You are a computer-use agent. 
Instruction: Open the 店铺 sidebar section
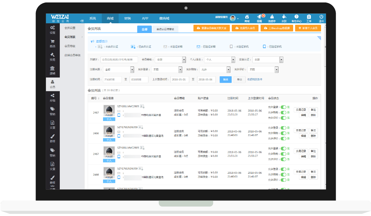coord(52,70)
